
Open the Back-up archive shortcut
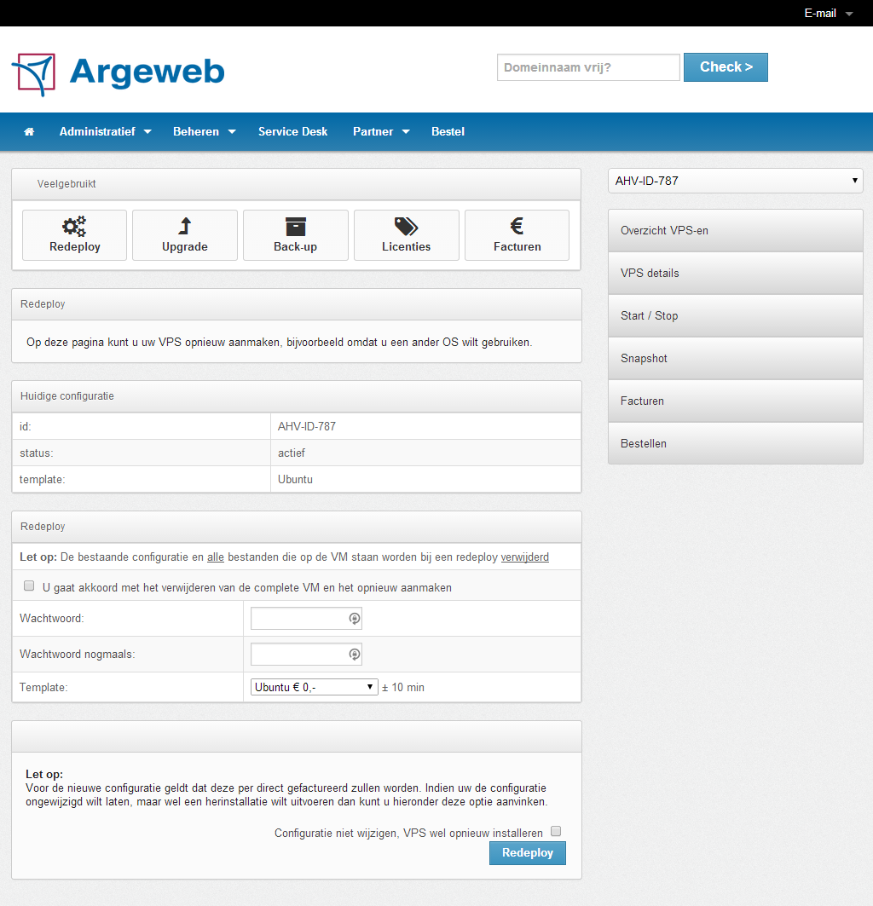click(295, 235)
